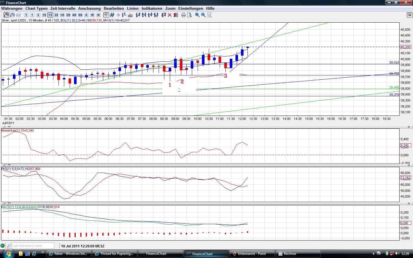Image resolution: width=413 pixels, height=258 pixels.
Task: Open the Zeit Intervalle menu
Action: [x=63, y=9]
